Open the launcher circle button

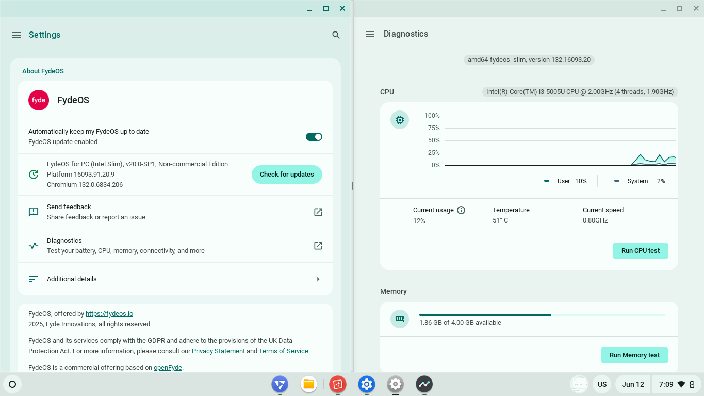click(x=13, y=384)
